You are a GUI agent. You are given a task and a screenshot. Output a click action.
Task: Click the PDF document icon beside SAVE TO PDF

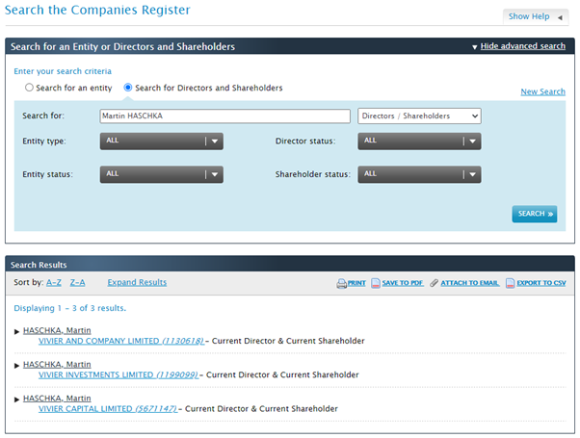[x=376, y=283]
